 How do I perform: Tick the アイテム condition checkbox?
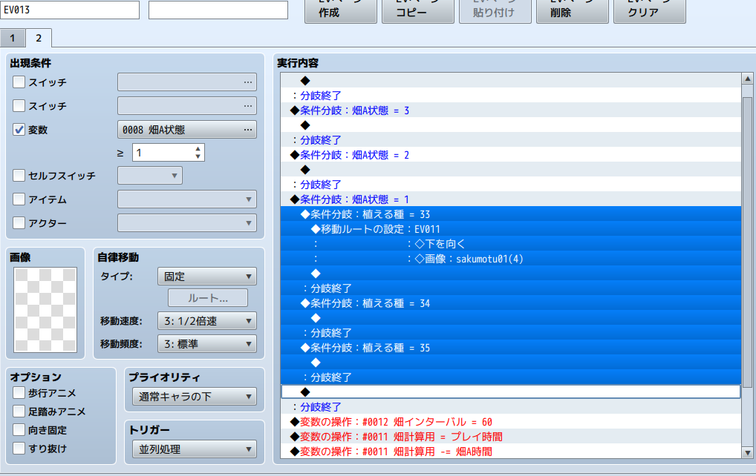19,199
